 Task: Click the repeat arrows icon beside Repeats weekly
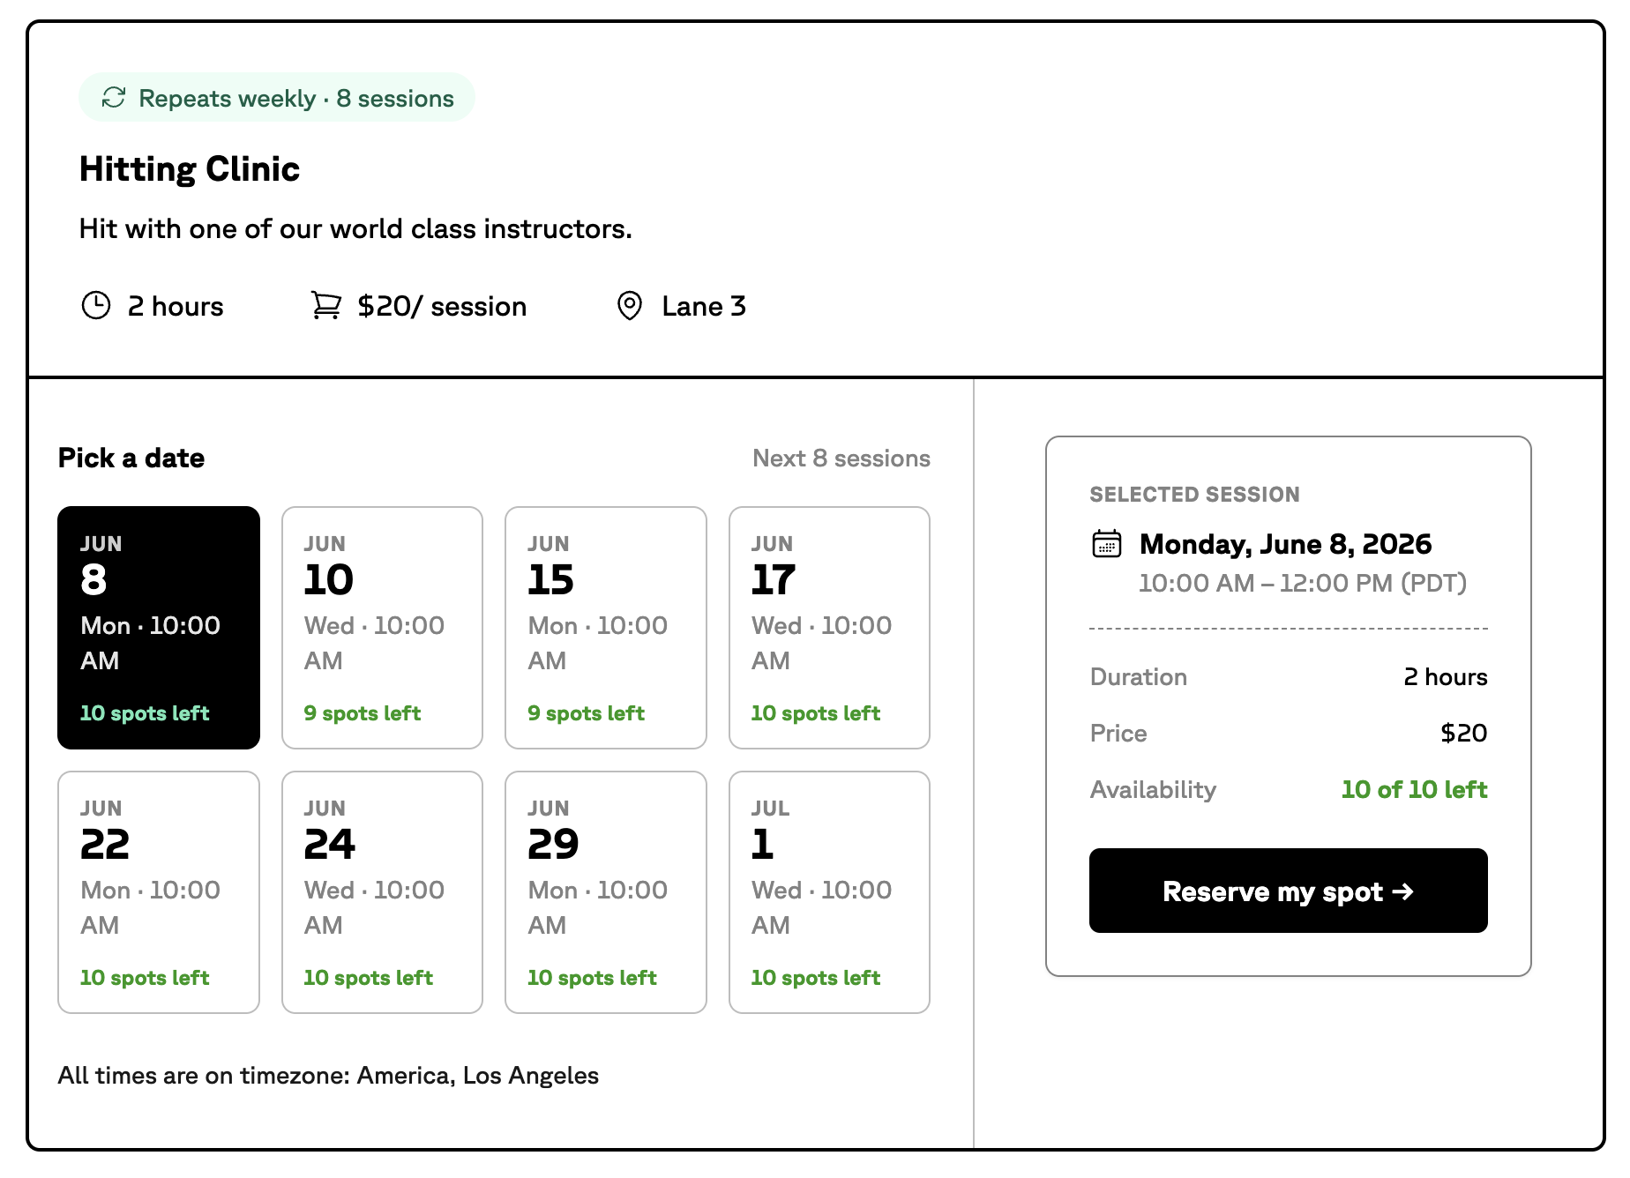[114, 98]
